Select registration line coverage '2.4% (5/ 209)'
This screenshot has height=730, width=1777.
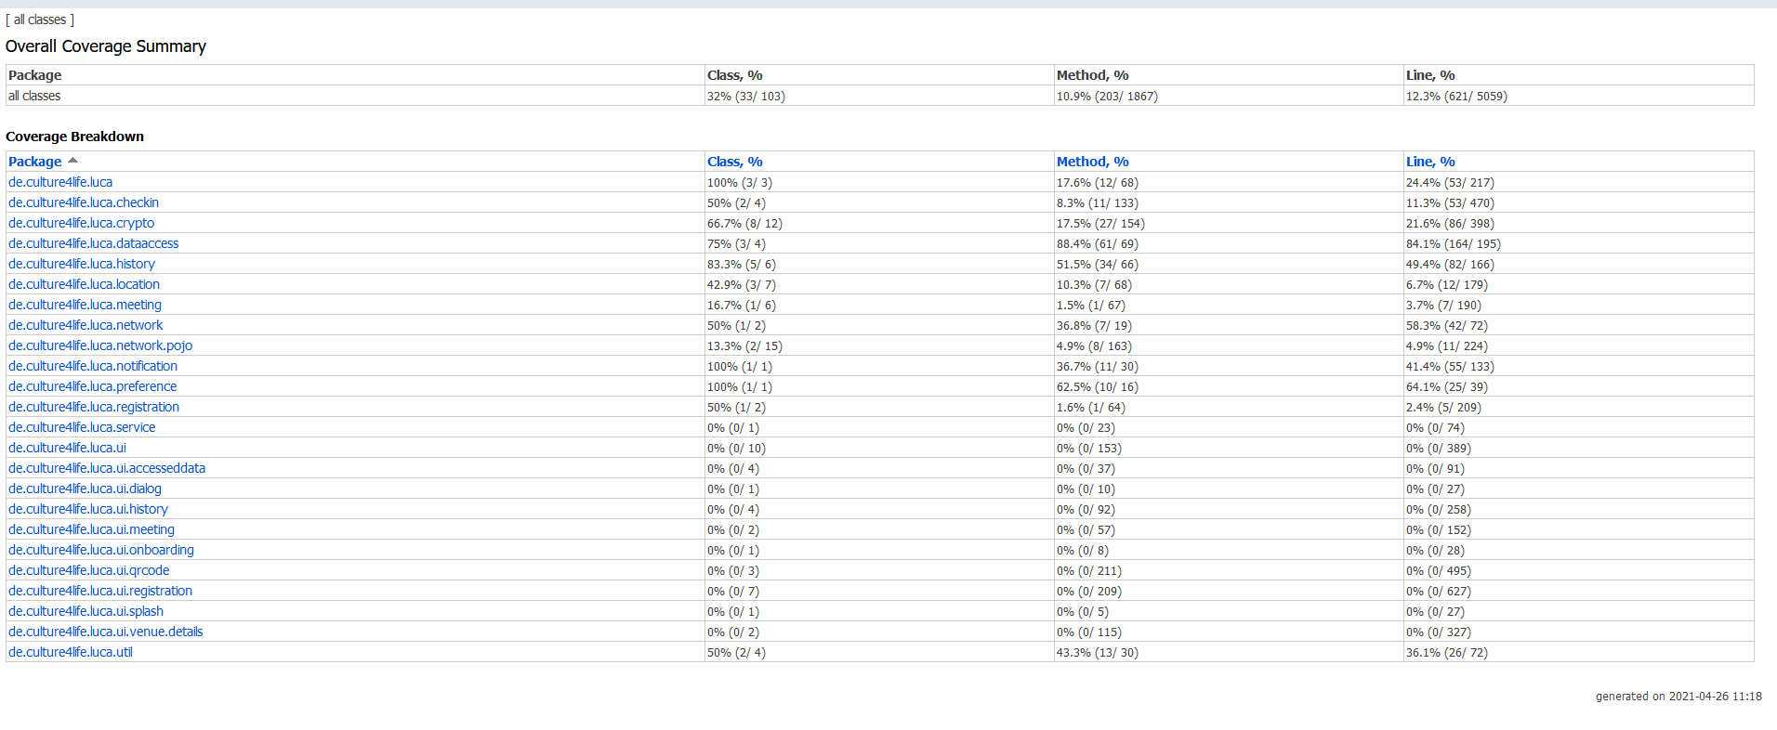tap(1444, 407)
